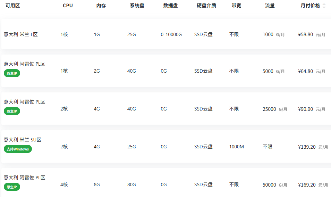Image resolution: width=331 pixels, height=197 pixels.
Task: Click the 流量 column header
Action: 270,6
